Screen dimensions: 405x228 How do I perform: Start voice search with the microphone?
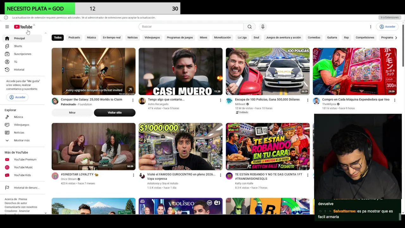click(x=263, y=27)
